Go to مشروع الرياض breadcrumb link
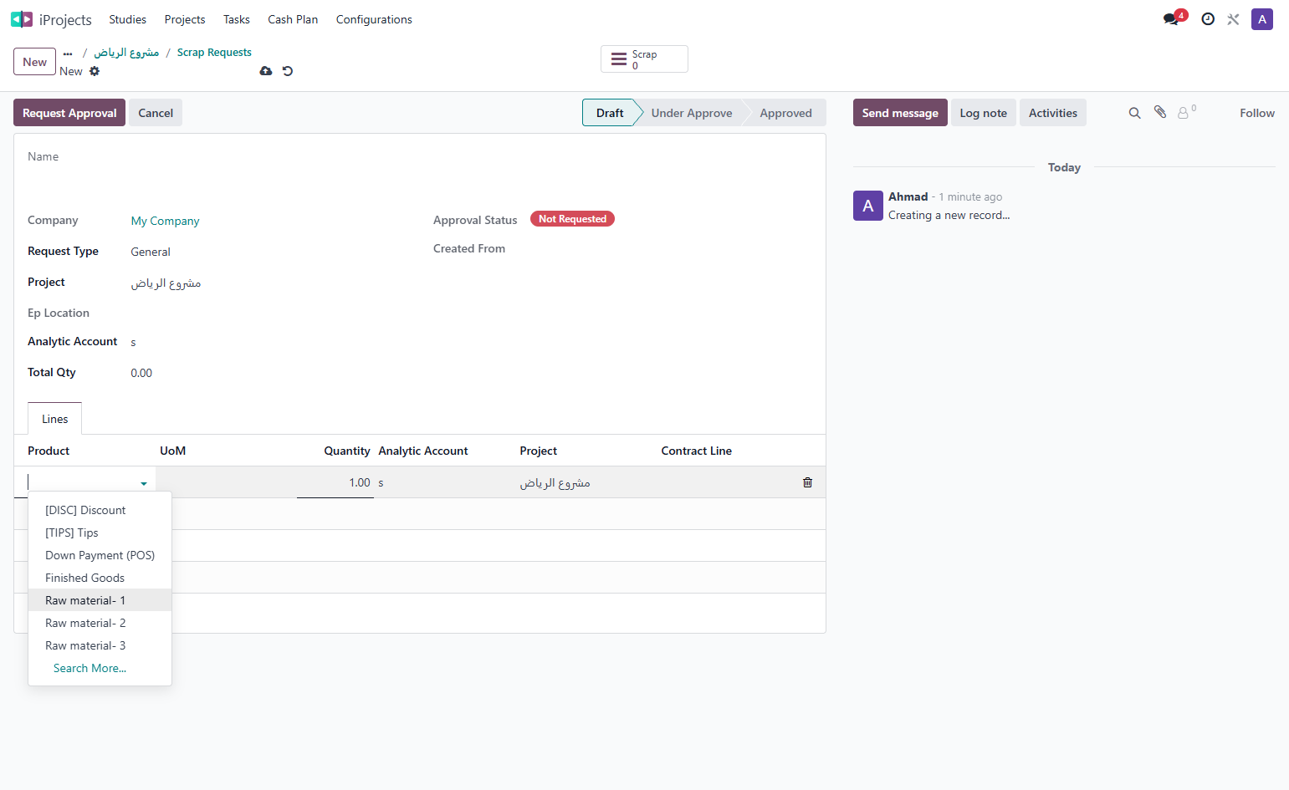The image size is (1289, 790). [x=126, y=52]
